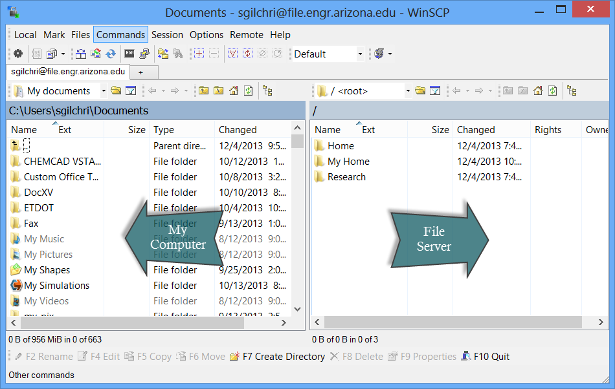Image resolution: width=615 pixels, height=389 pixels.
Task: Open the Preferences gear icon
Action: click(x=18, y=54)
